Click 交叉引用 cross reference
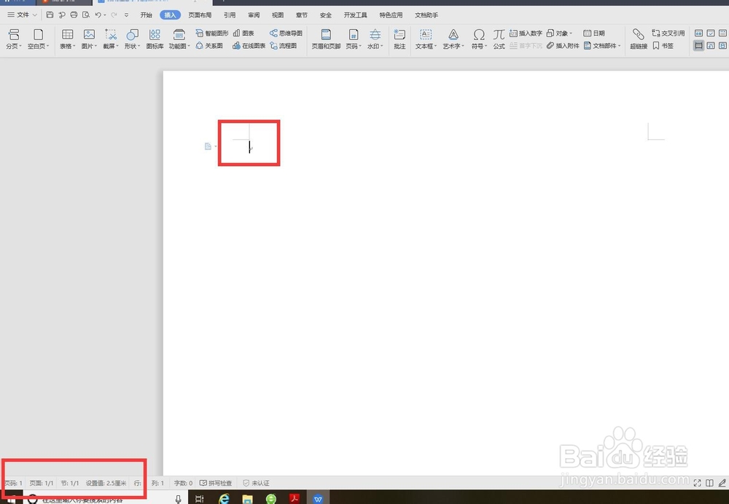This screenshot has height=504, width=729. (668, 33)
